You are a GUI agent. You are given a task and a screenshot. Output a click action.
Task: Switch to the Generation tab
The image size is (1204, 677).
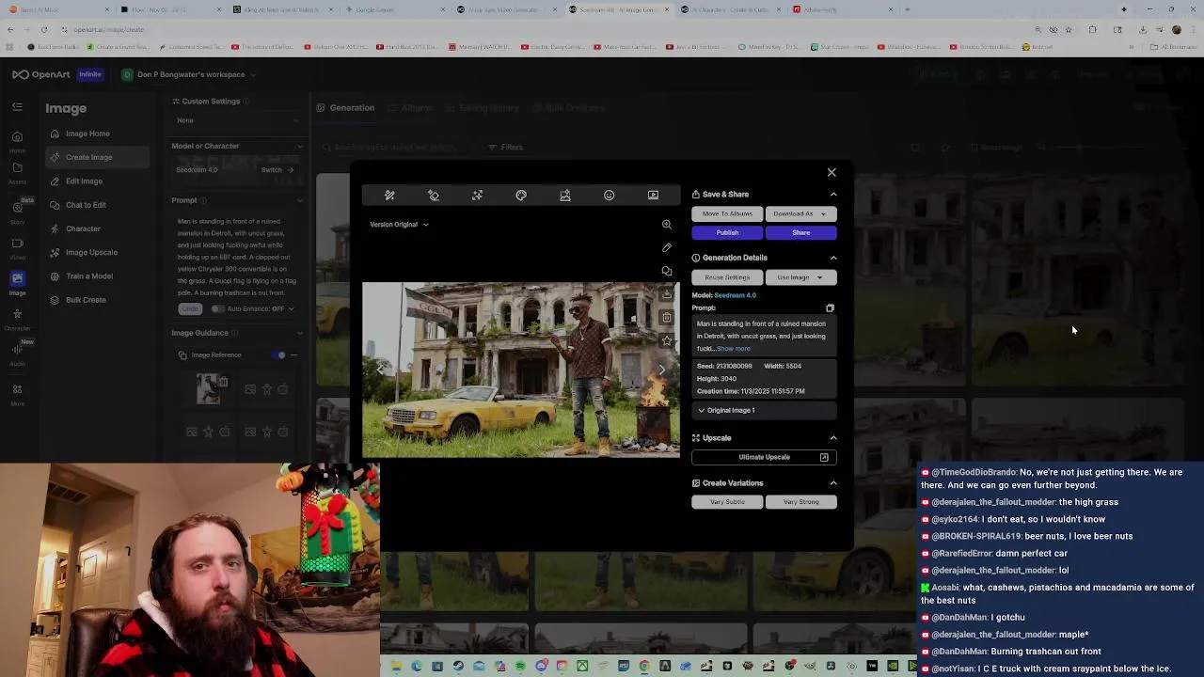(345, 108)
